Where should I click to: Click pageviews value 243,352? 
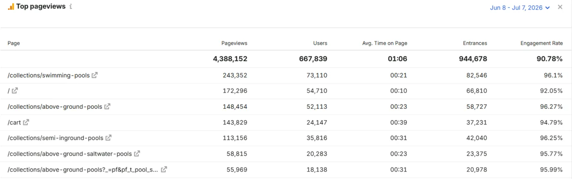(x=235, y=76)
